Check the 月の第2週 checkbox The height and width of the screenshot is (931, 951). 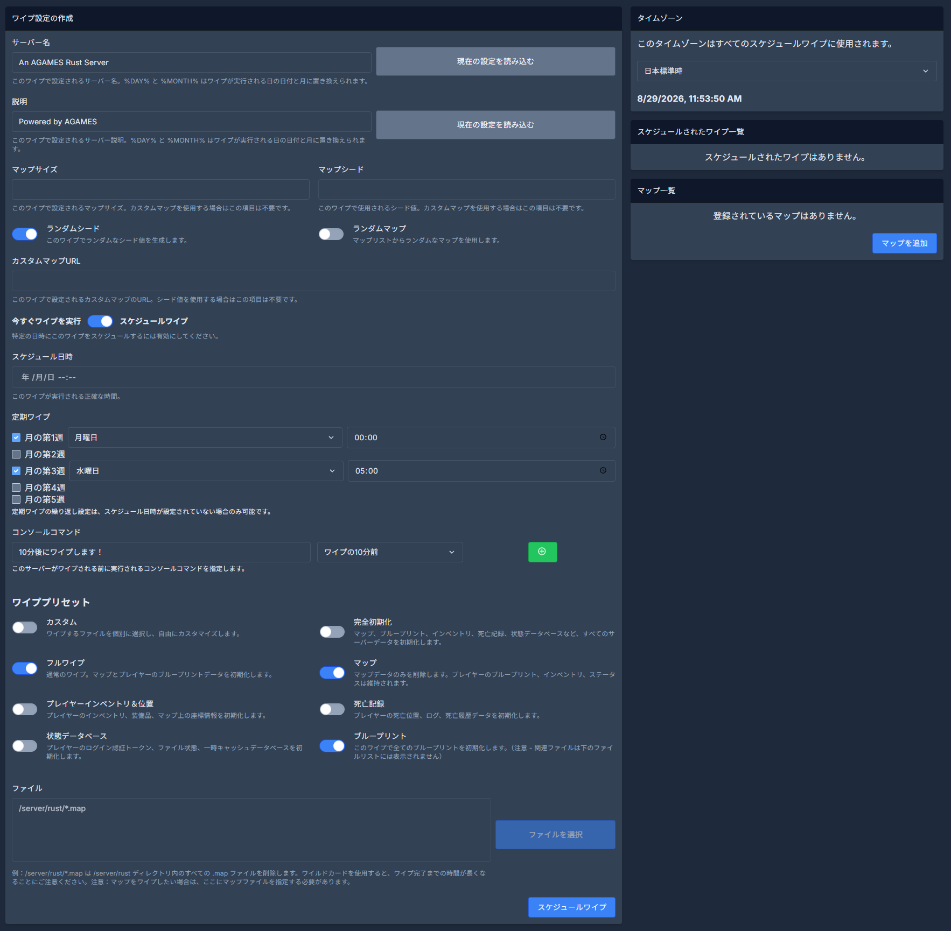click(16, 454)
